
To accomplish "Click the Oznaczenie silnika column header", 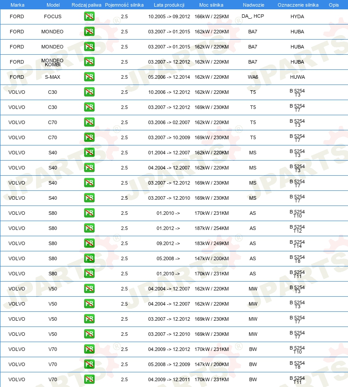I will (x=298, y=5).
